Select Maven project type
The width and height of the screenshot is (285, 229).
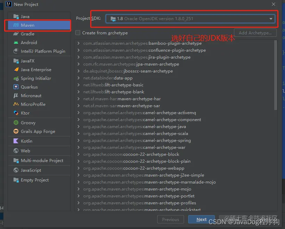tap(39, 25)
